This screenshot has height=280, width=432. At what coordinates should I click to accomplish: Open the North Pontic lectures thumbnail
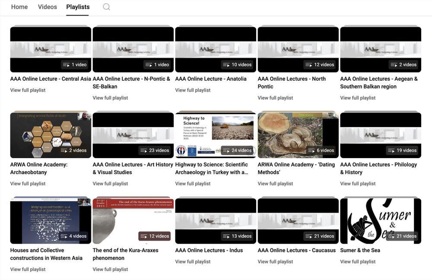[298, 49]
